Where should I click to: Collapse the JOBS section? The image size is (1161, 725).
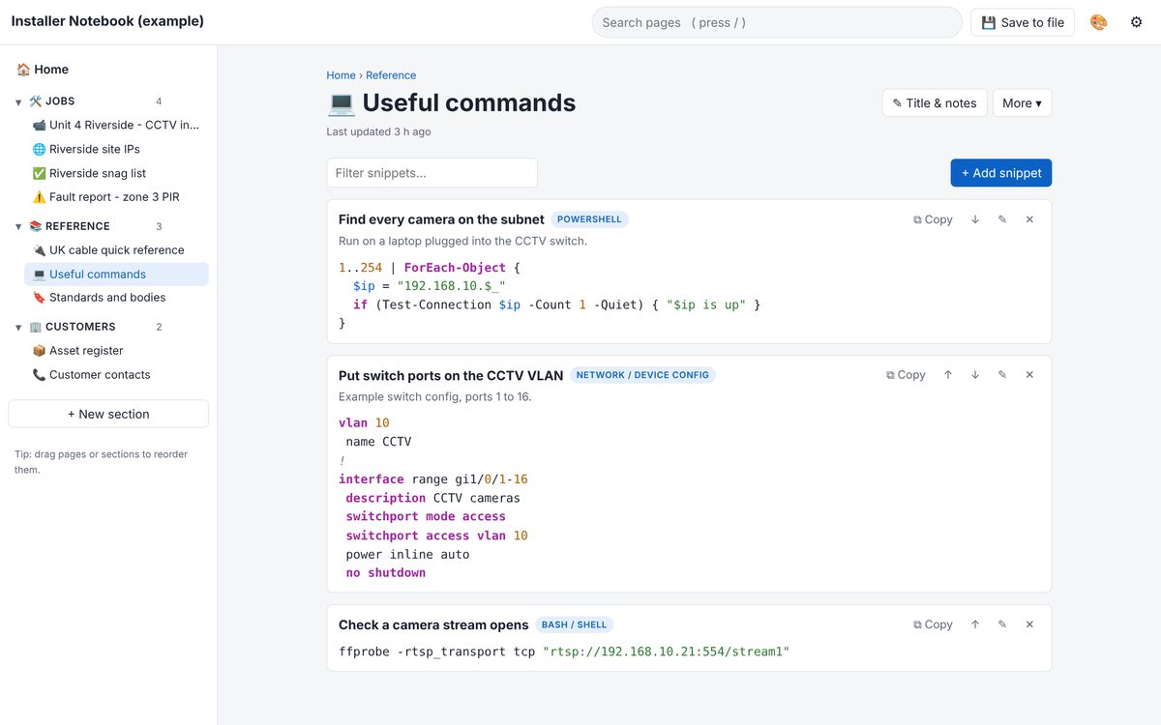[x=18, y=101]
